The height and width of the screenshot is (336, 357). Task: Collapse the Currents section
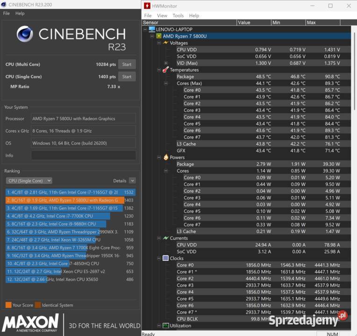pyautogui.click(x=159, y=238)
